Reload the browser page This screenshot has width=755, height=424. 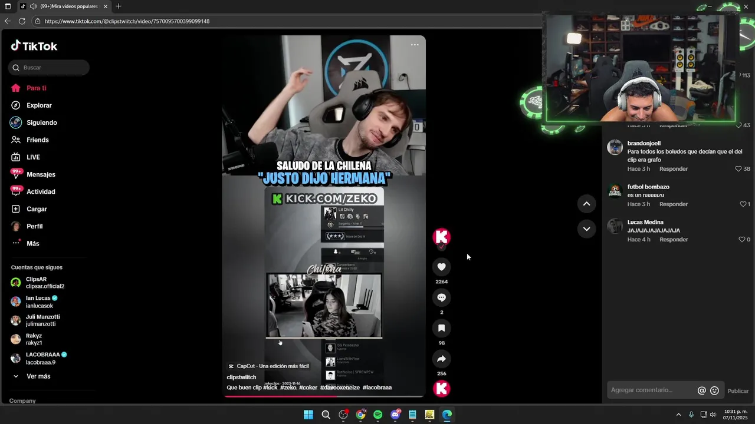point(22,21)
